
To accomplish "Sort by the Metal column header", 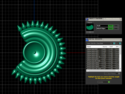I will tap(94, 47).
